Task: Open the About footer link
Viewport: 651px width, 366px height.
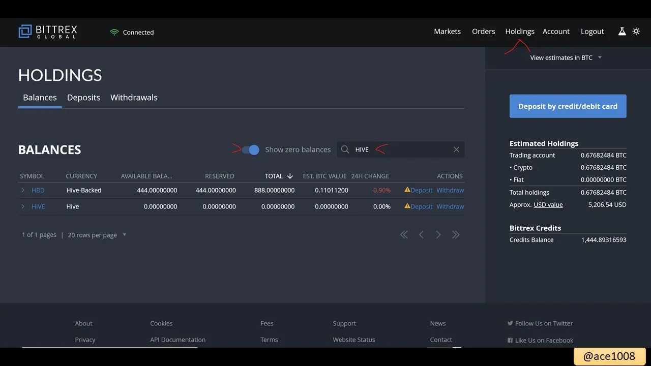Action: coord(83,323)
